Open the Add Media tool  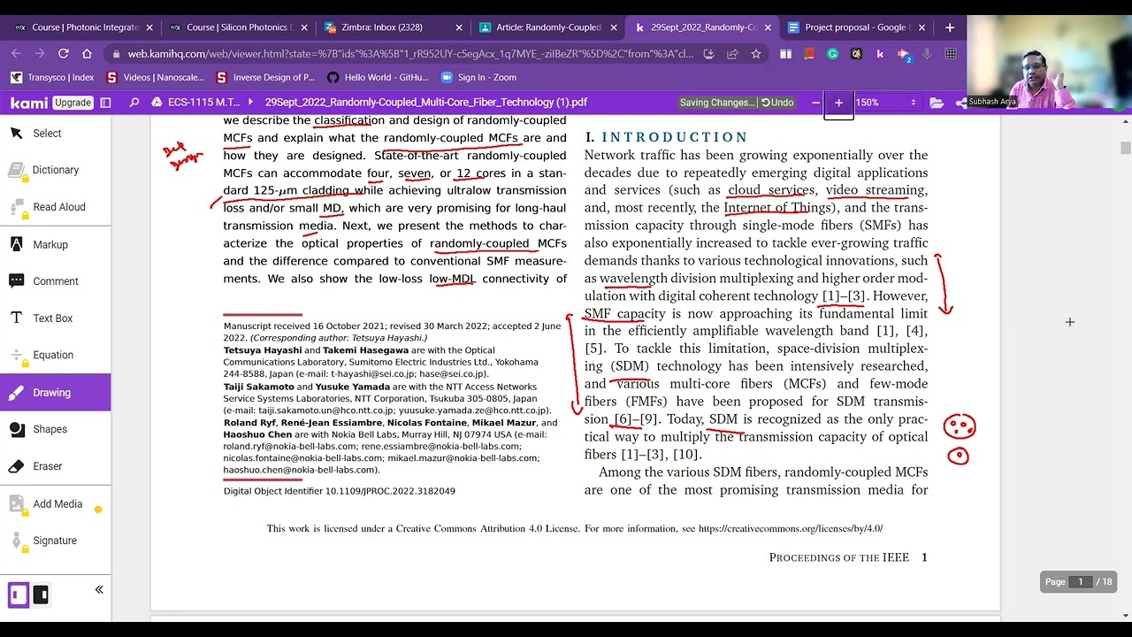coord(55,504)
